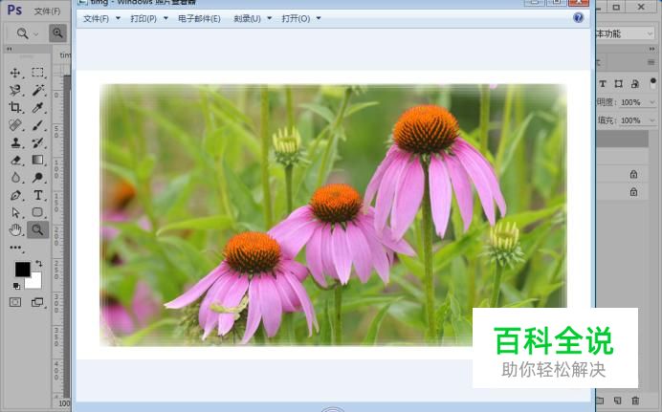
Task: Select the Blur tool
Action: (15, 178)
